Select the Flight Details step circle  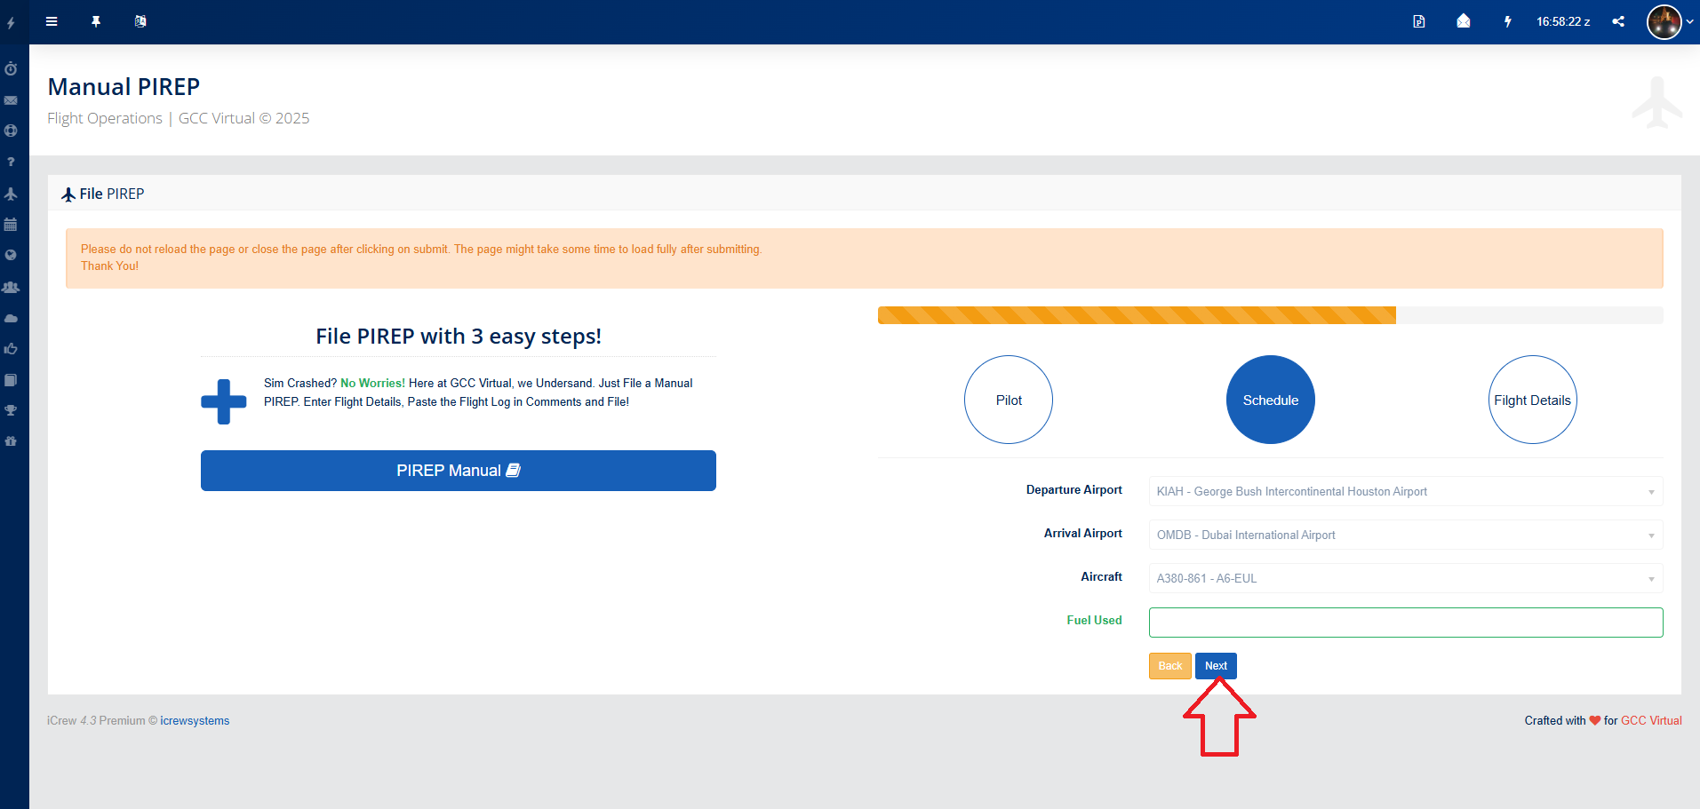coord(1533,400)
